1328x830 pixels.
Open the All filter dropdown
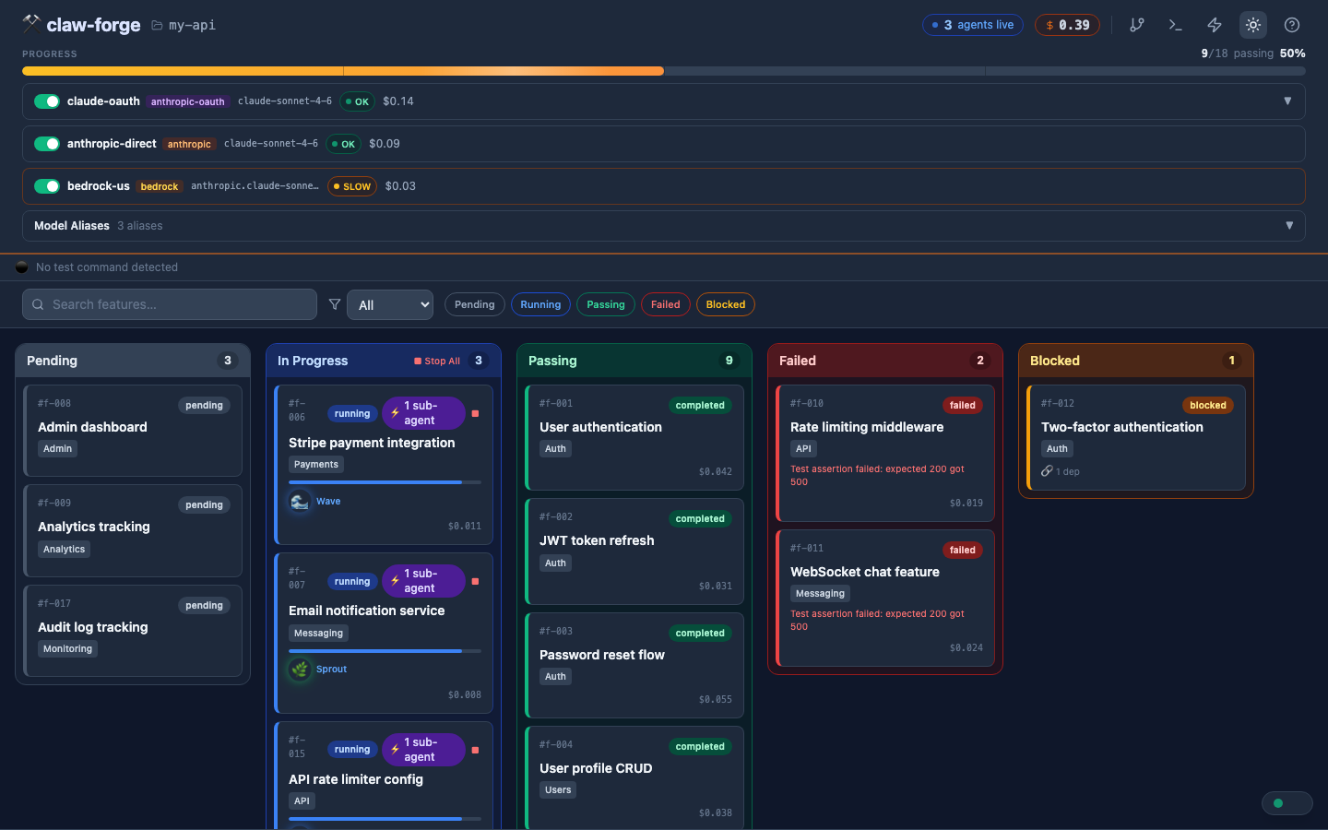click(390, 304)
